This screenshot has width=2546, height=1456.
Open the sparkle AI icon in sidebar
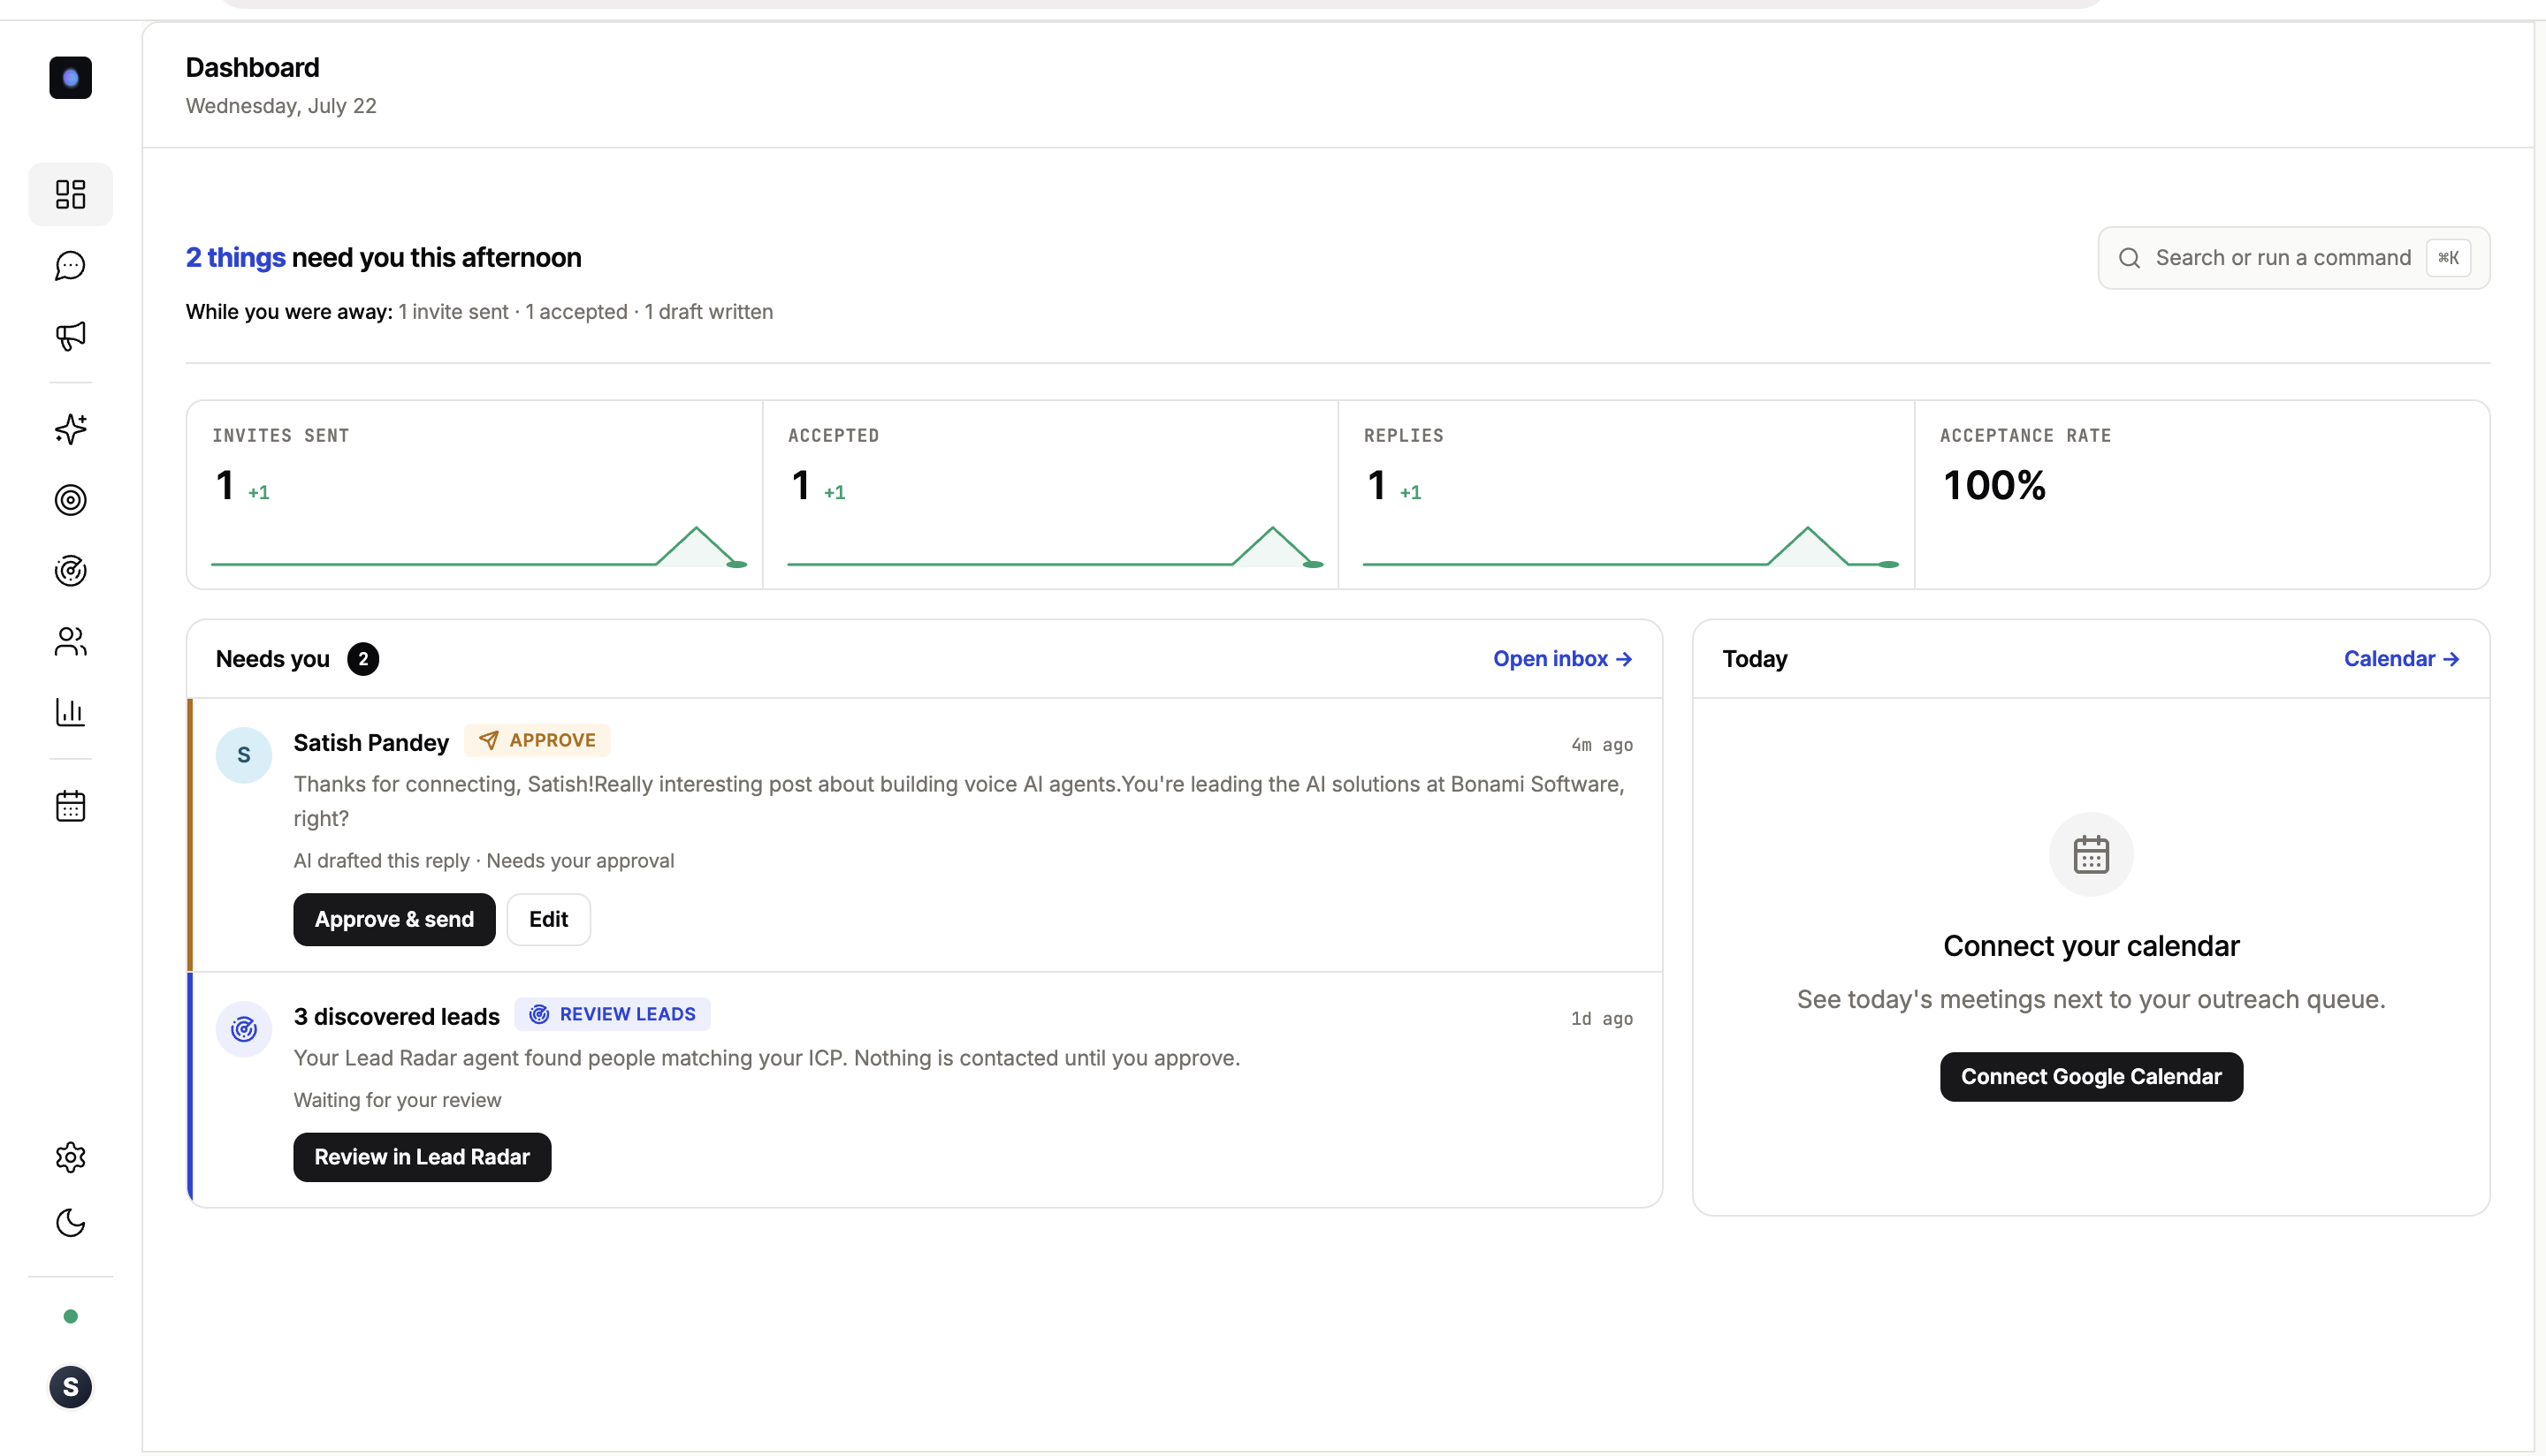coord(70,429)
